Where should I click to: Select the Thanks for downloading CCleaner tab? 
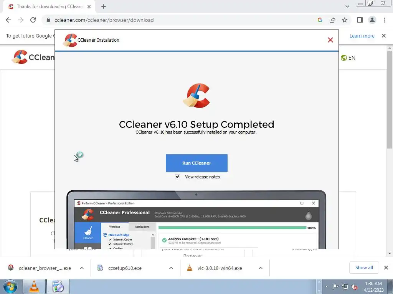coord(50,7)
